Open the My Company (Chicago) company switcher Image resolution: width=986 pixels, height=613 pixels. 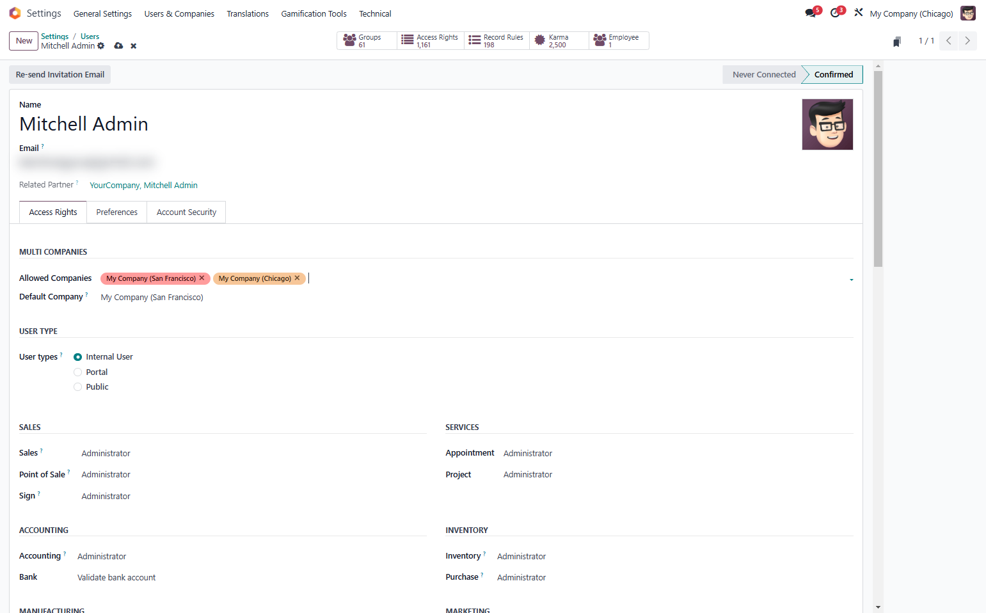[x=911, y=13]
